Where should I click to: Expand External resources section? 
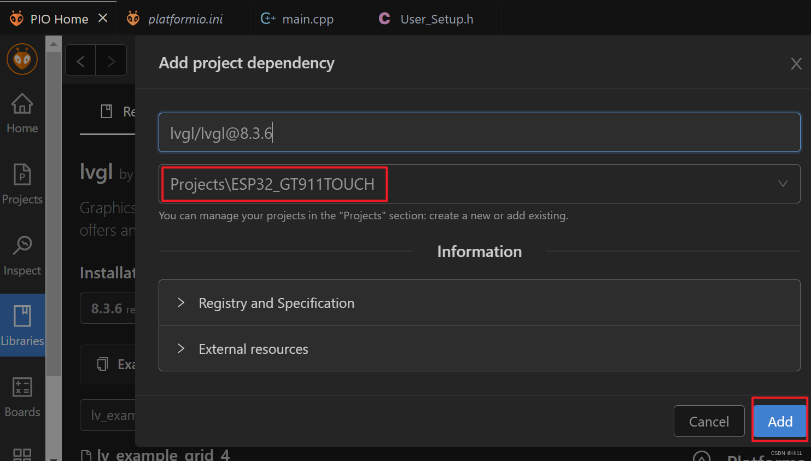(480, 349)
